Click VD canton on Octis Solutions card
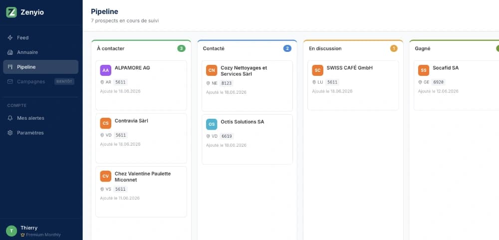This screenshot has width=499, height=240. click(215, 136)
